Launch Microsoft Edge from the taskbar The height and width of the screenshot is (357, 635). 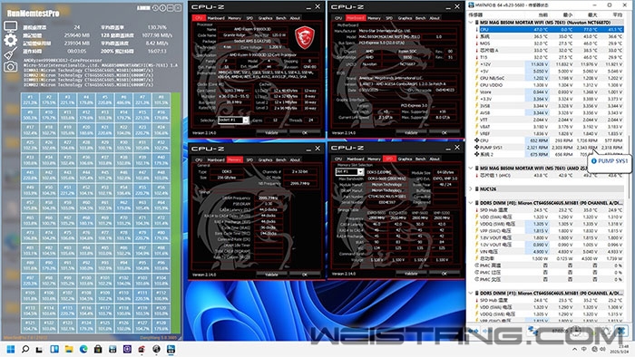(x=83, y=349)
